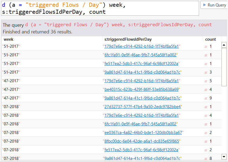Open the be40315c-623b-429f flow ID link
Image resolution: width=228 pixels, height=162 pixels.
pos(141,89)
